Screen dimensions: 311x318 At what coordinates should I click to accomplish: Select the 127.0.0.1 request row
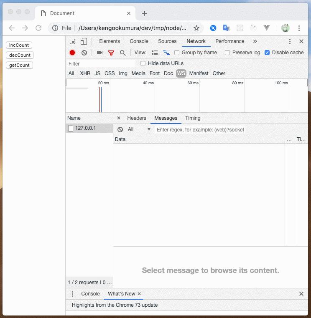click(x=89, y=128)
